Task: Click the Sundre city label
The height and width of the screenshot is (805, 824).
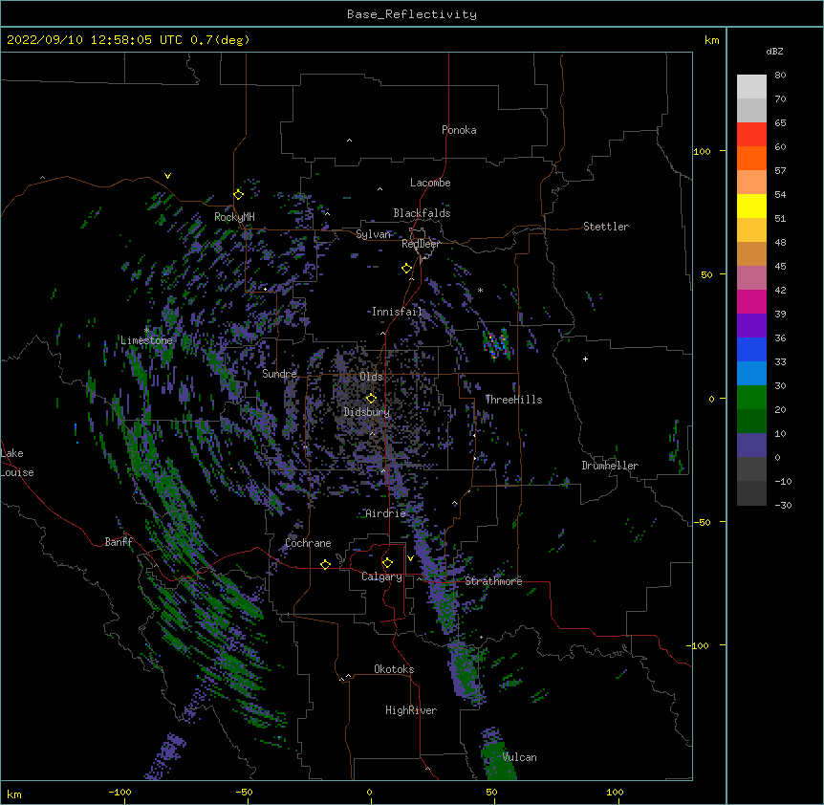Action: pyautogui.click(x=279, y=374)
